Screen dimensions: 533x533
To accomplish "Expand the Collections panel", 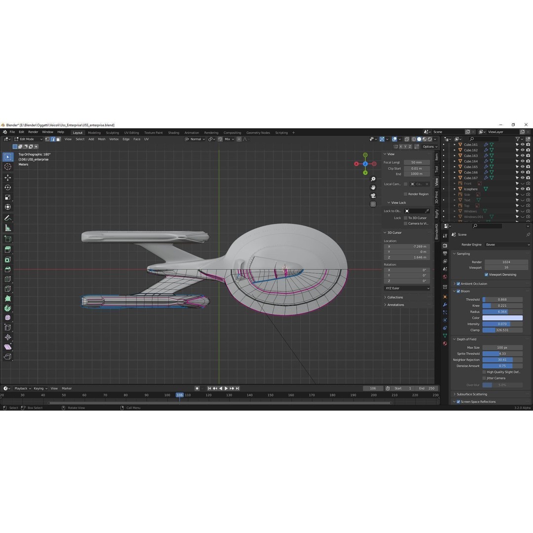I will point(395,298).
